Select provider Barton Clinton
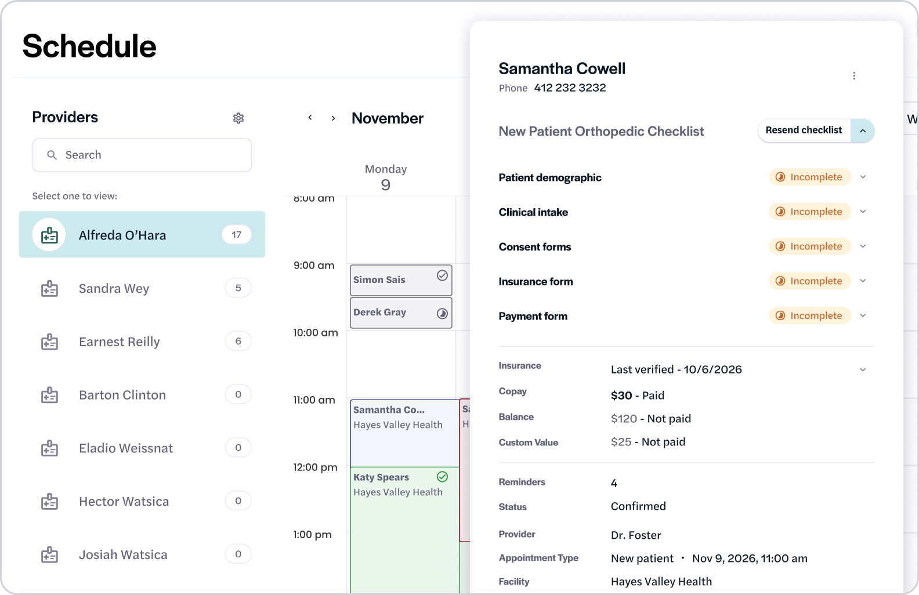The height and width of the screenshot is (595, 919). pyautogui.click(x=142, y=395)
